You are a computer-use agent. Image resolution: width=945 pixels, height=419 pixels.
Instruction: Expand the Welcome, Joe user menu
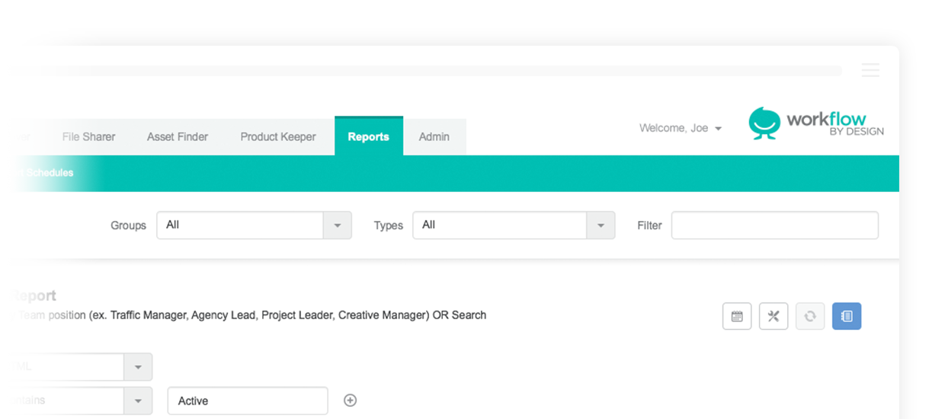click(680, 128)
